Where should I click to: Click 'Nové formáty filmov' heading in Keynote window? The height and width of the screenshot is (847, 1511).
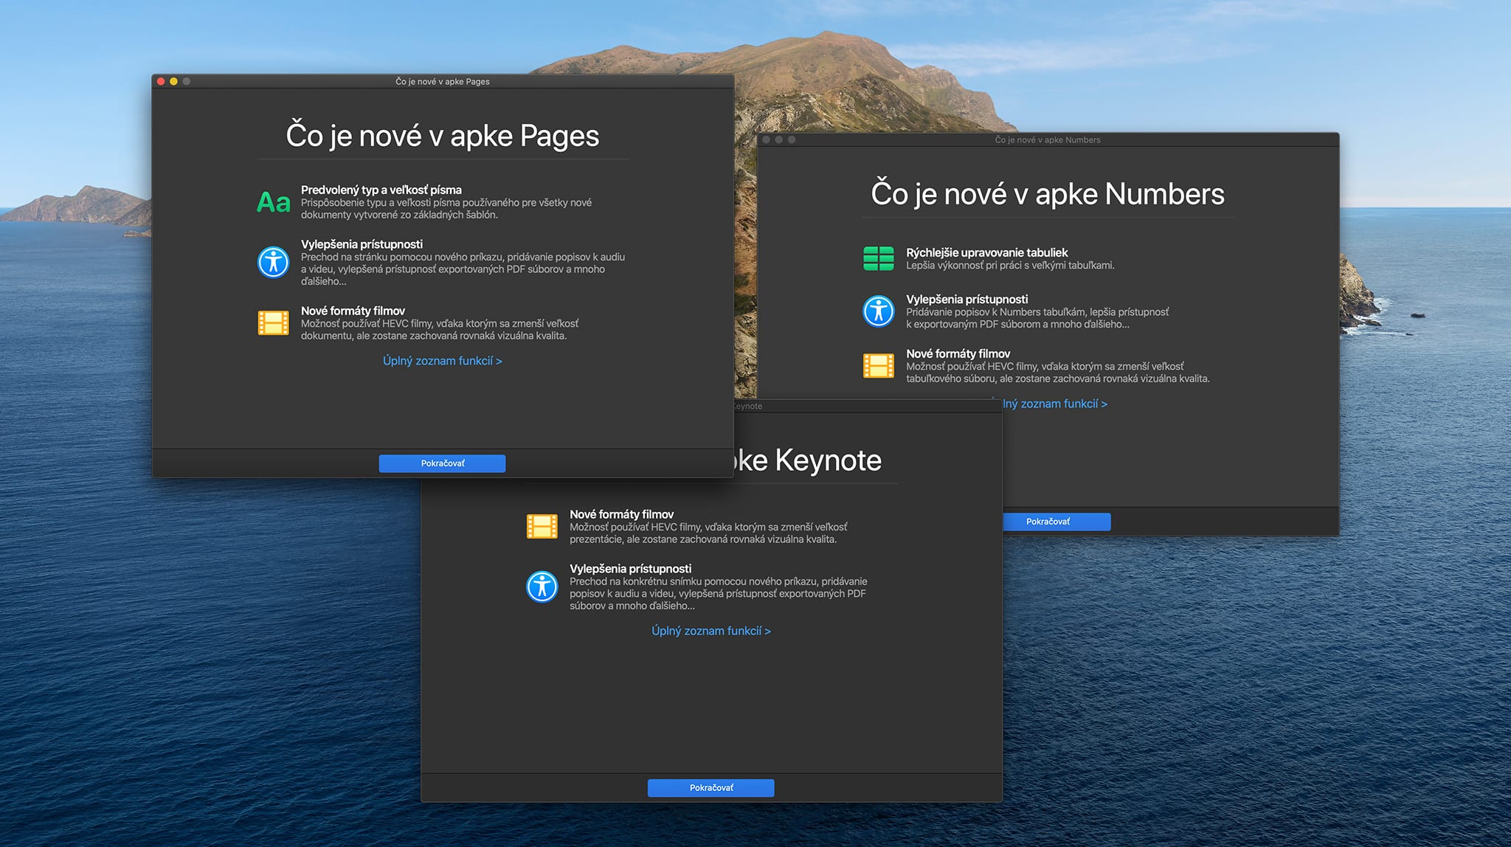(622, 514)
